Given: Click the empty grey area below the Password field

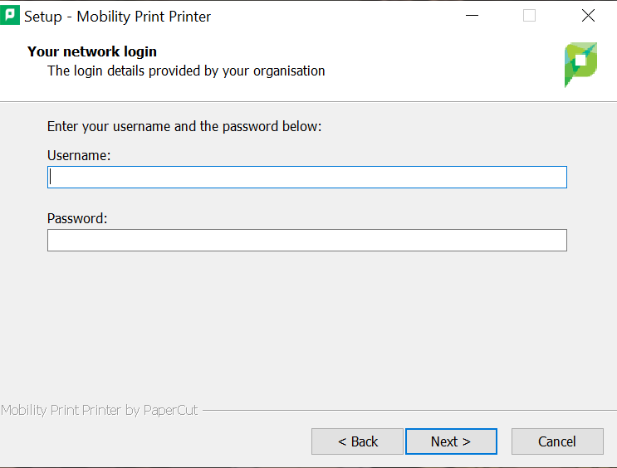Looking at the screenshot, I should pos(307,324).
